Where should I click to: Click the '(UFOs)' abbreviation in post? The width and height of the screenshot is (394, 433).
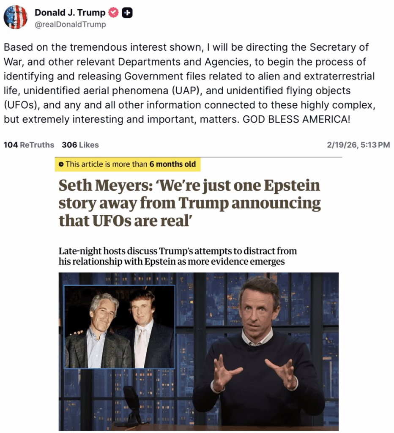click(22, 105)
